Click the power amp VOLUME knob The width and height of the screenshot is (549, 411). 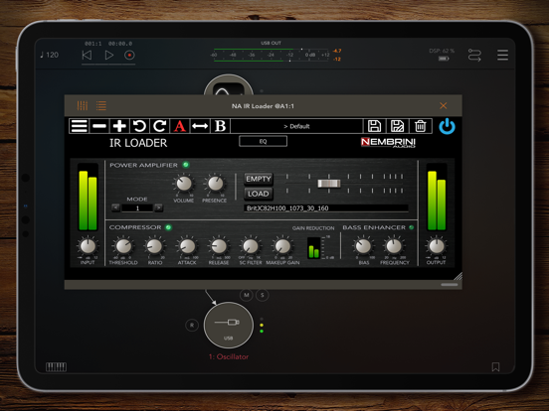click(184, 184)
